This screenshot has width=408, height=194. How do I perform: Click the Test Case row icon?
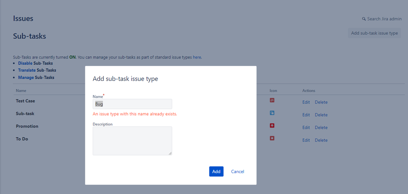pos(272,100)
